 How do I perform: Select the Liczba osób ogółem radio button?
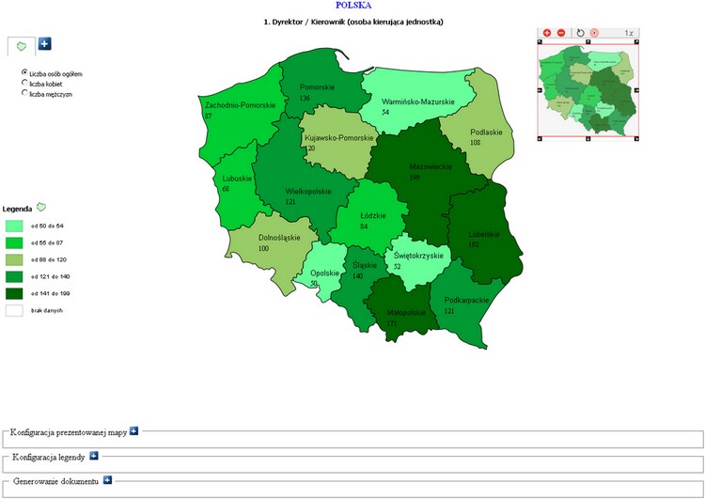pyautogui.click(x=25, y=71)
